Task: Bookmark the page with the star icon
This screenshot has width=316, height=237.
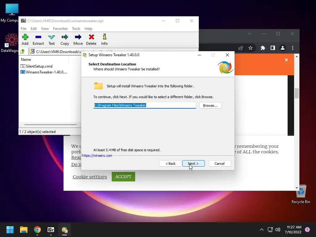Action: click(x=250, y=48)
